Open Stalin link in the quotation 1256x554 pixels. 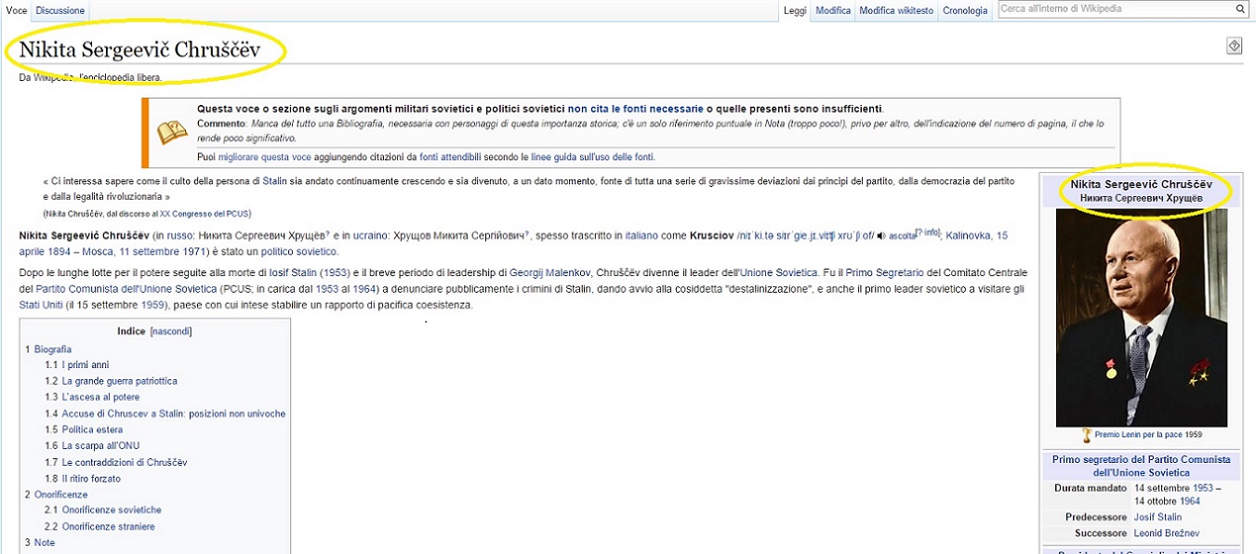coord(274,181)
